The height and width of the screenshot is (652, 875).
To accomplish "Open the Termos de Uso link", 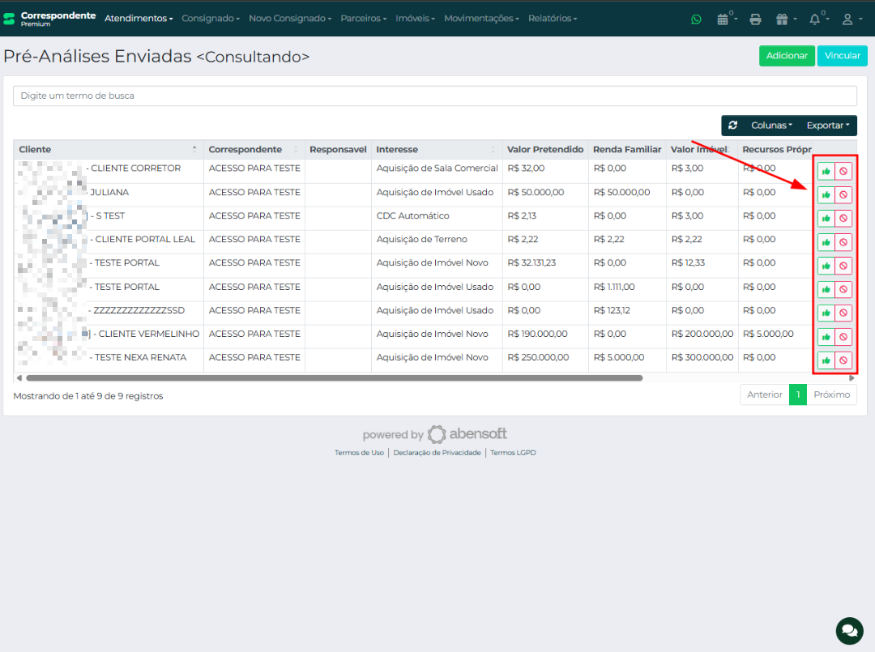I will [x=359, y=453].
